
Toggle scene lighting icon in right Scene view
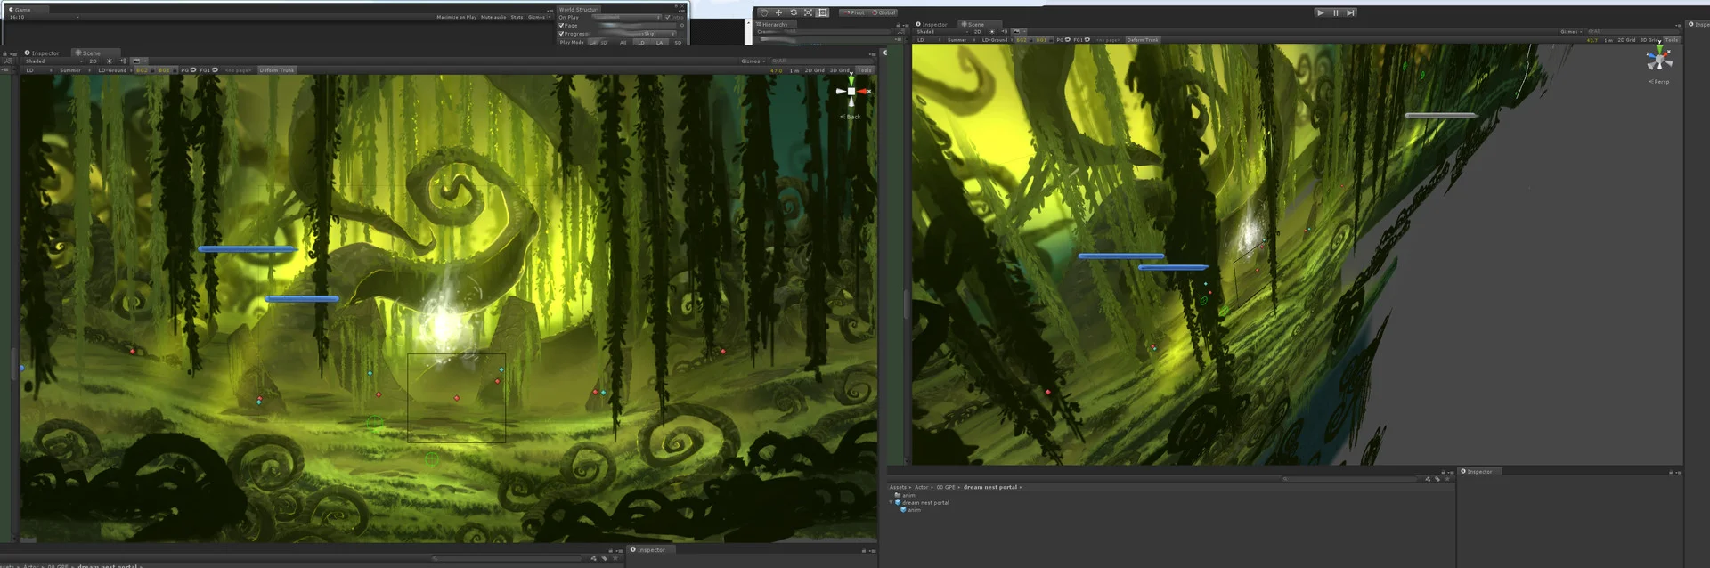click(x=992, y=31)
